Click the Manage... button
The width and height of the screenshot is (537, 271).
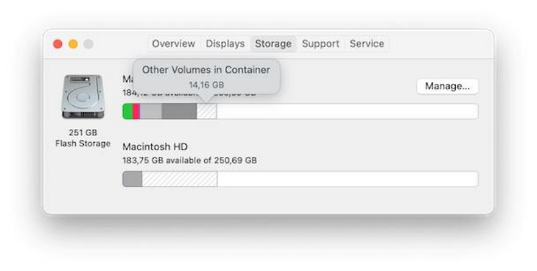click(447, 87)
